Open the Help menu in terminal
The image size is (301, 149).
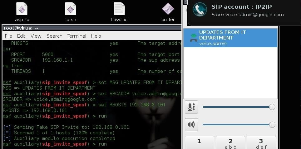96,36
